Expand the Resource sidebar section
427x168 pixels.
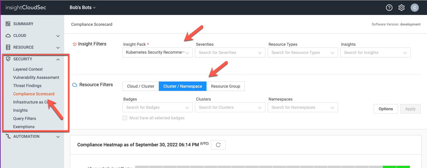[x=58, y=47]
